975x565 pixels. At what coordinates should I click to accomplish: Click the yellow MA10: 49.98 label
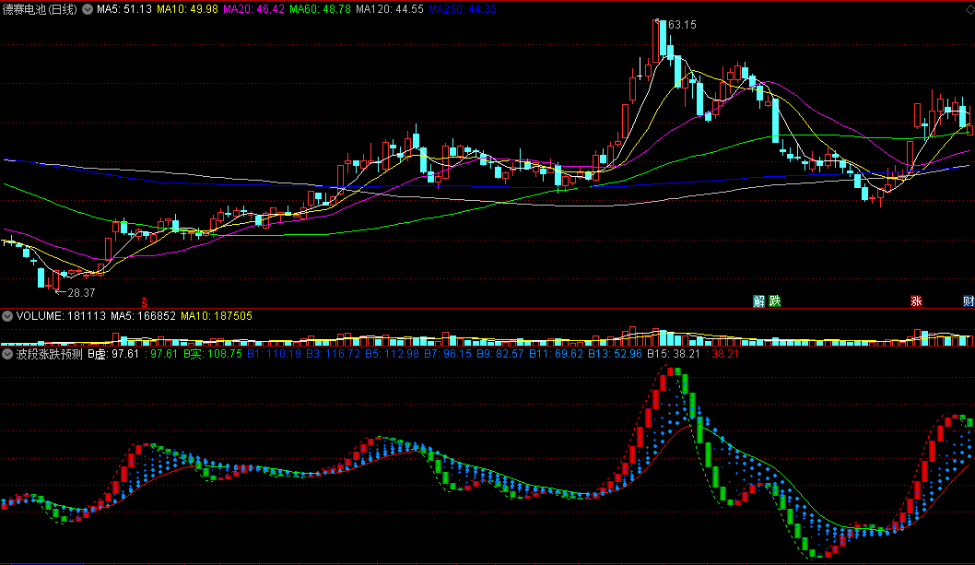187,9
